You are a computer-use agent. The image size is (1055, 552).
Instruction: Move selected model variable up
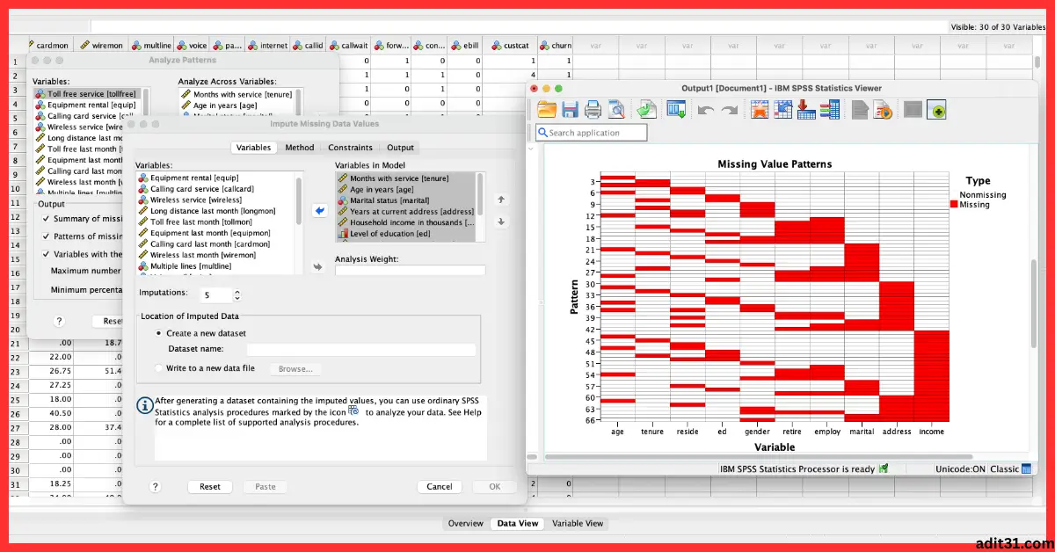[501, 200]
